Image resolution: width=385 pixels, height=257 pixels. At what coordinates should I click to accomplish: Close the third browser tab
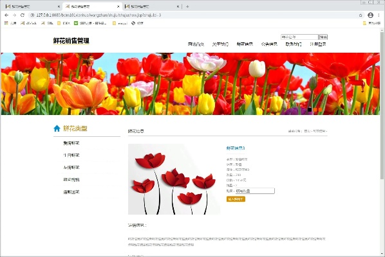pos(178,6)
